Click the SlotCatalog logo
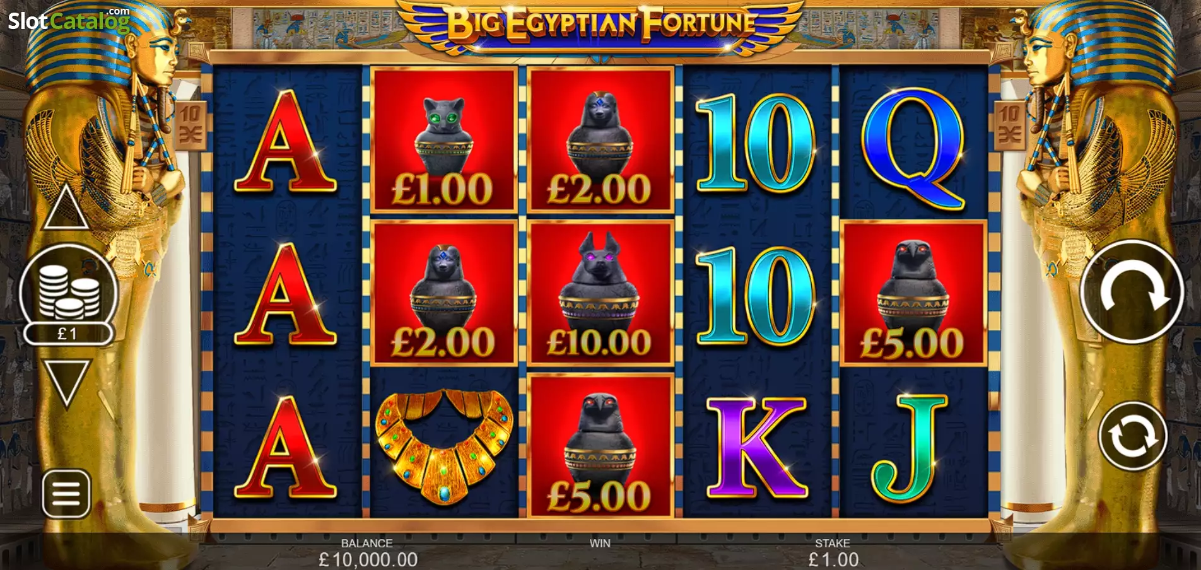This screenshot has width=1201, height=570. [69, 21]
